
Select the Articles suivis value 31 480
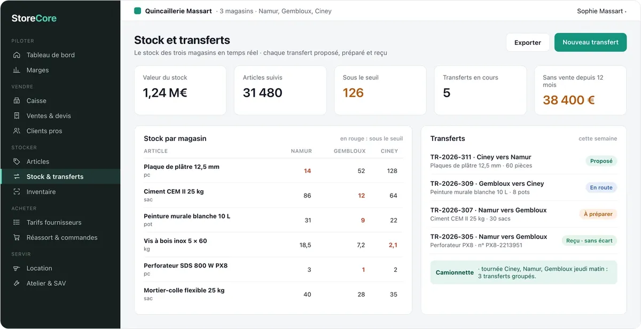(x=262, y=93)
